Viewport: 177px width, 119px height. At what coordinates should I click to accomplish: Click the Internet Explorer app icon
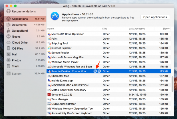pos(49,48)
